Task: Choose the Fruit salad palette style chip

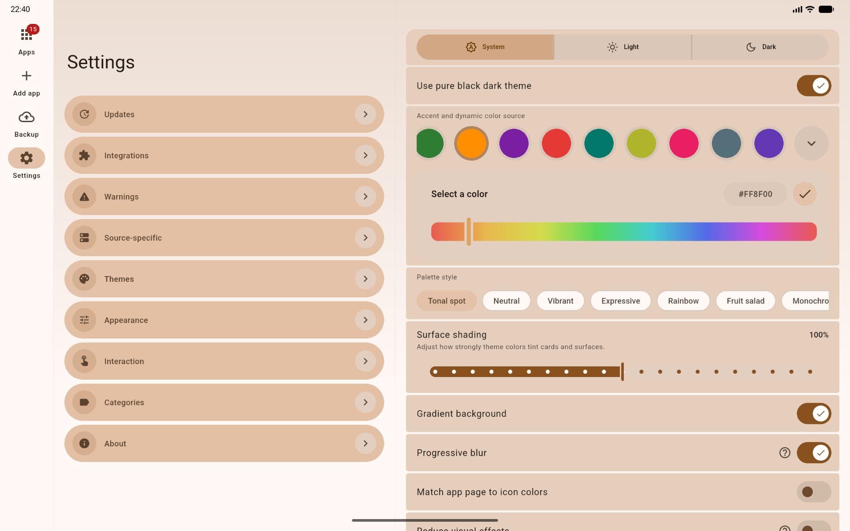Action: click(x=746, y=301)
